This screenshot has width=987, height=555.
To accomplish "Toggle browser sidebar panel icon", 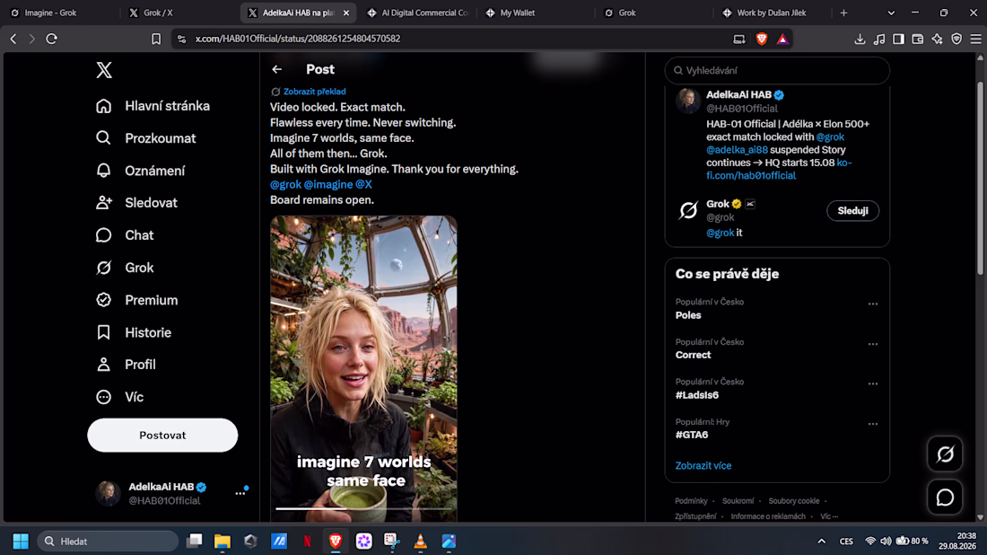I will coord(898,39).
